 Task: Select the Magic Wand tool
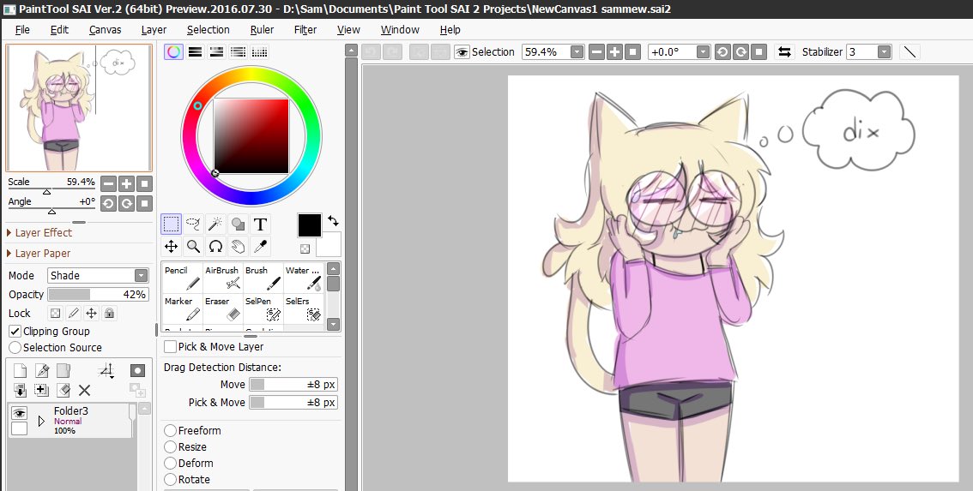(215, 224)
